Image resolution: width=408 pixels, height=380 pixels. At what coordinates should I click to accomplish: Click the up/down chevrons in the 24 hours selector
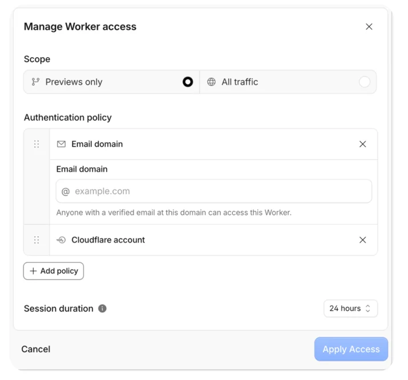tap(367, 309)
